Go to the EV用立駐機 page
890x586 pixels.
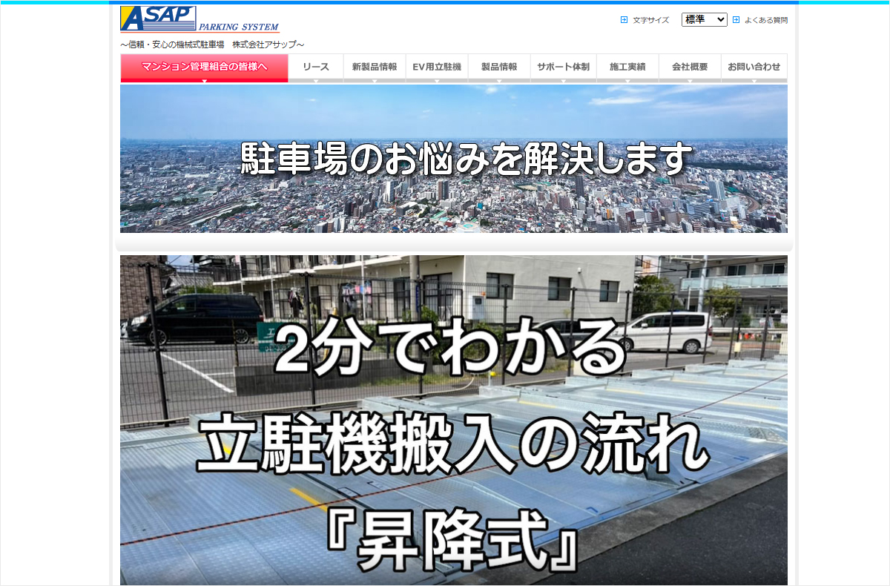click(x=437, y=67)
